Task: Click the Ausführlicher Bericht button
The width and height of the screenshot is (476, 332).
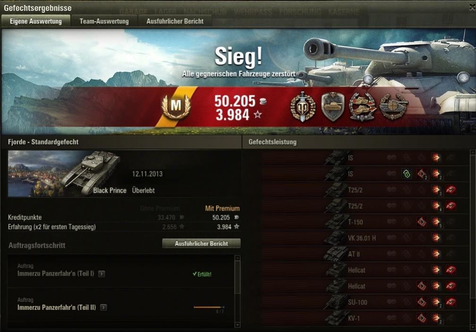Action: coord(201,243)
